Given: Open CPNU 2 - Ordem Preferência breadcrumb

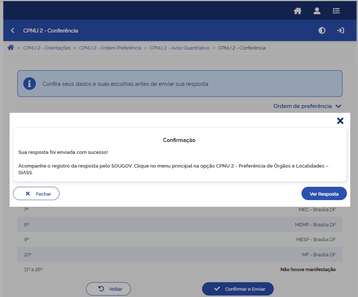Looking at the screenshot, I should pos(110,48).
